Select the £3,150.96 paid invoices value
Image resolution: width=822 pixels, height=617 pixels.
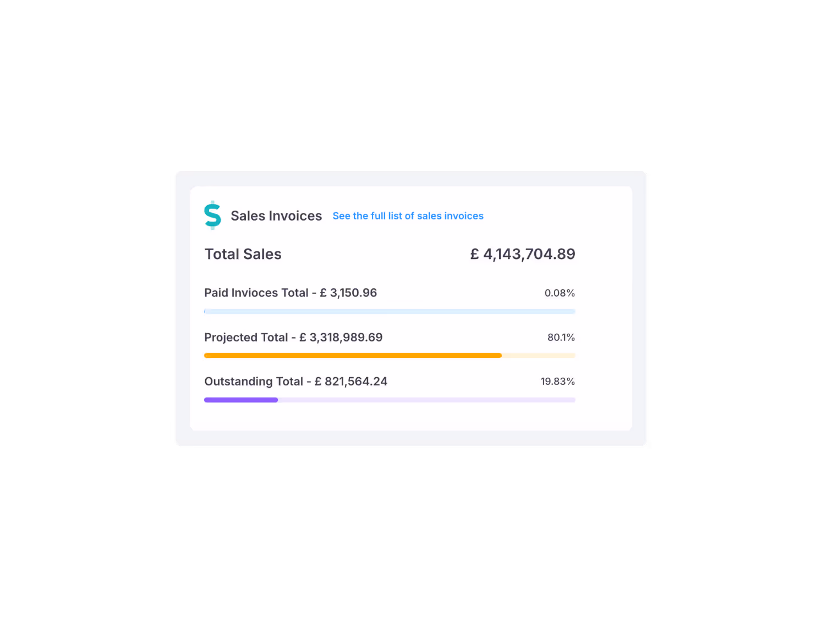[348, 293]
